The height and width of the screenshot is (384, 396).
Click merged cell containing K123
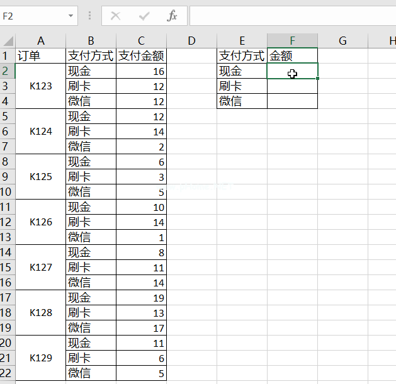pos(41,86)
